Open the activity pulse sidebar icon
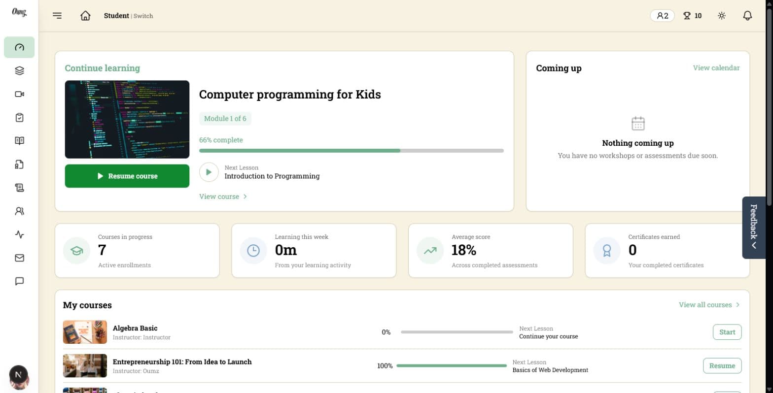Viewport: 773px width, 393px height. (19, 234)
